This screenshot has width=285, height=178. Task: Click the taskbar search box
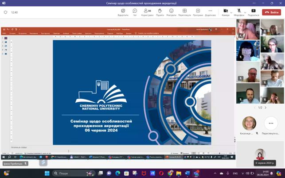(74, 173)
